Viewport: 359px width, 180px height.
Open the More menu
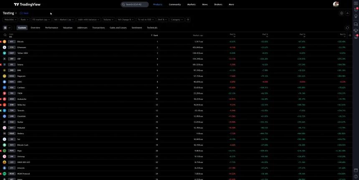(x=231, y=4)
